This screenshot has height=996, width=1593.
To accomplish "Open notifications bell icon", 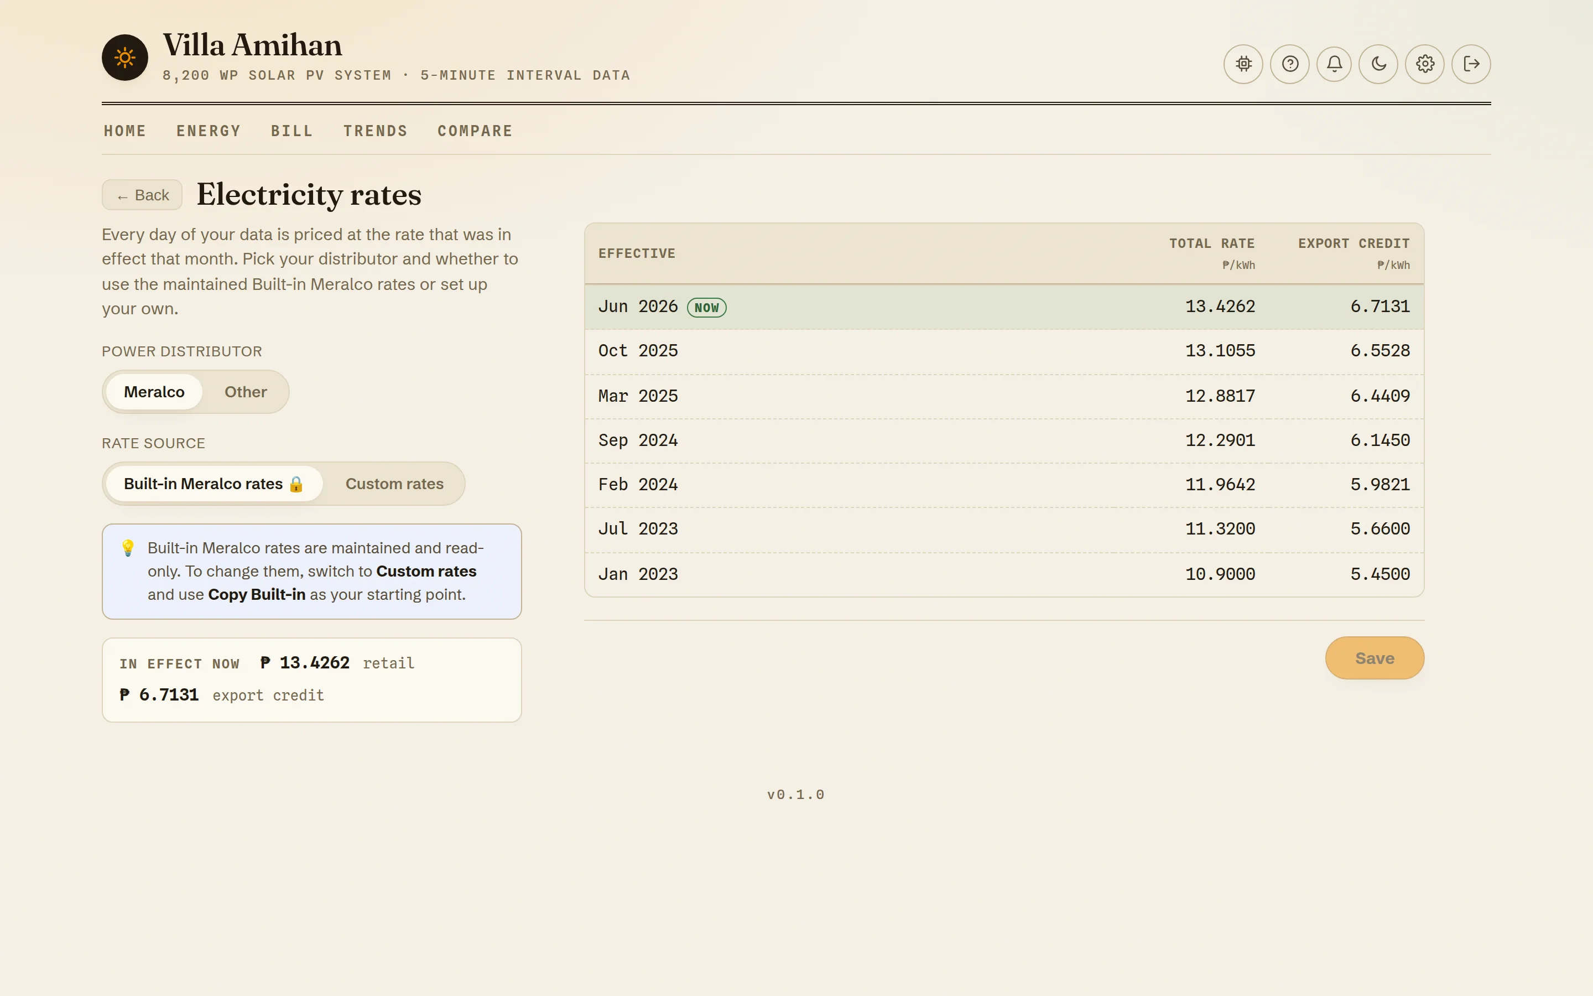I will click(1334, 64).
